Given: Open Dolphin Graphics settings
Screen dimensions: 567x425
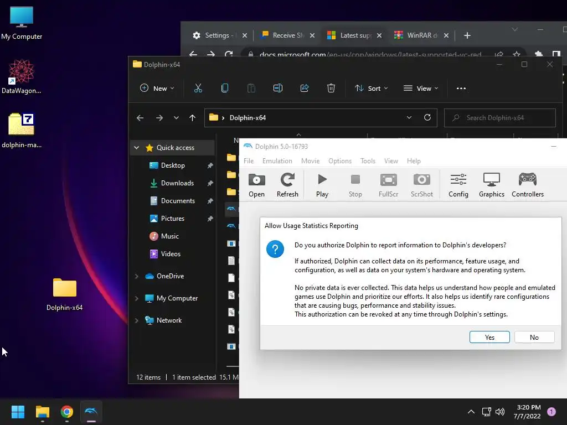Looking at the screenshot, I should [492, 185].
